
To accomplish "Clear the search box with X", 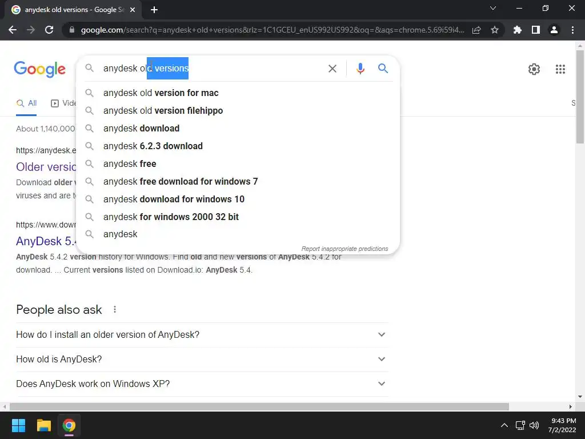I will tap(332, 69).
